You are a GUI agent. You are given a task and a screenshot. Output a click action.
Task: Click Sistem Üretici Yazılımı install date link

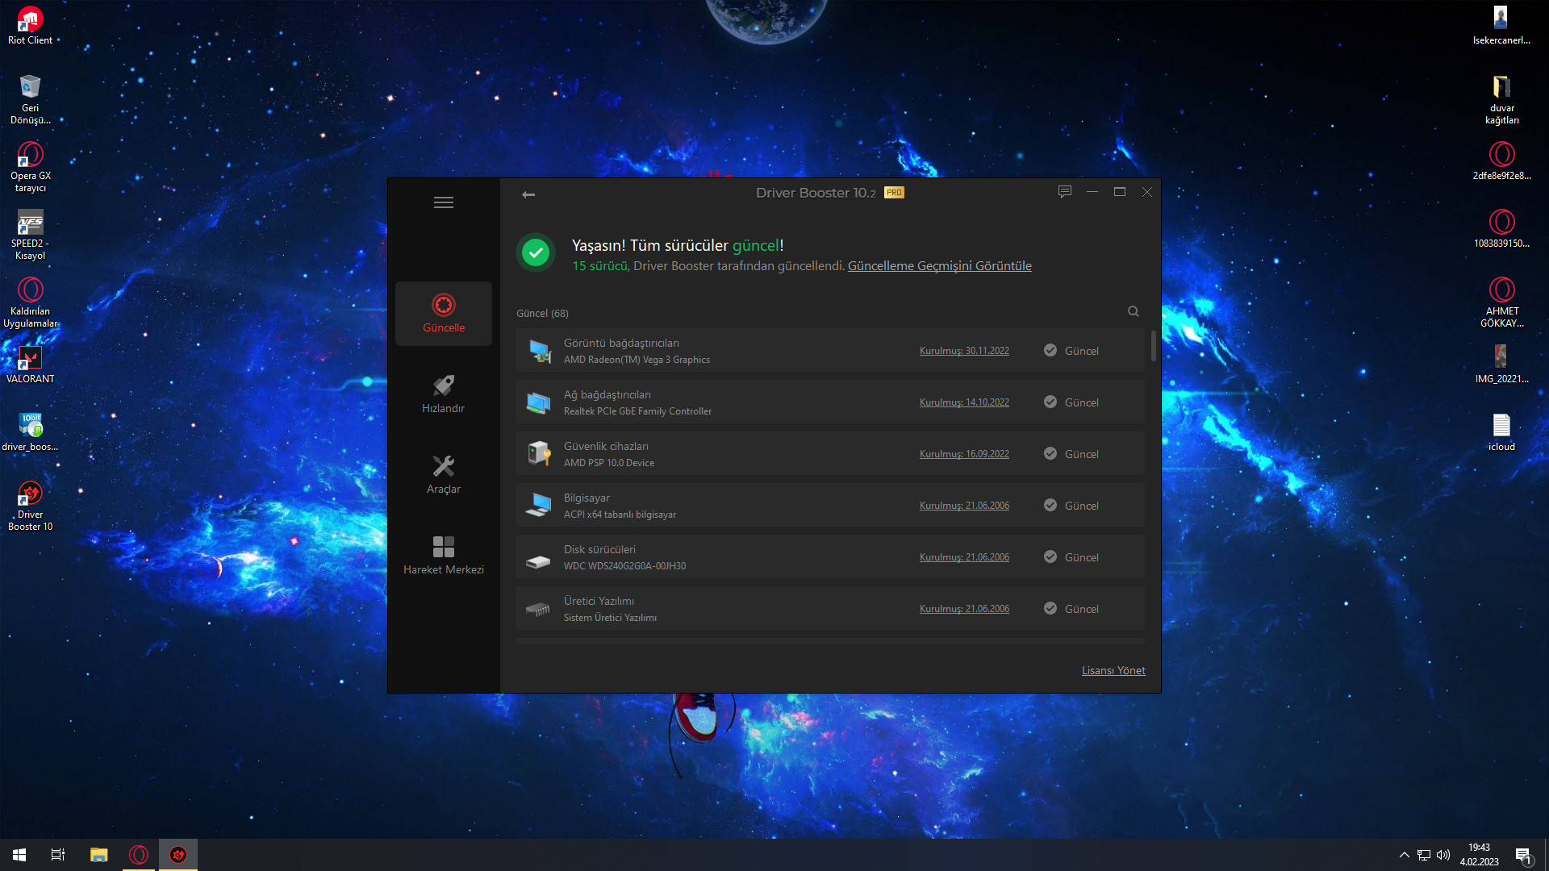coord(964,609)
